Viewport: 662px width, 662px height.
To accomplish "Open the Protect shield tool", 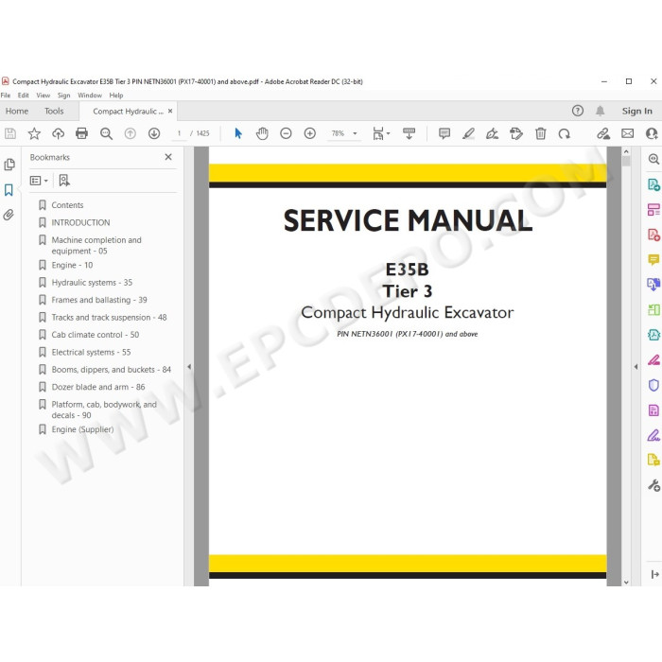I will tap(653, 385).
